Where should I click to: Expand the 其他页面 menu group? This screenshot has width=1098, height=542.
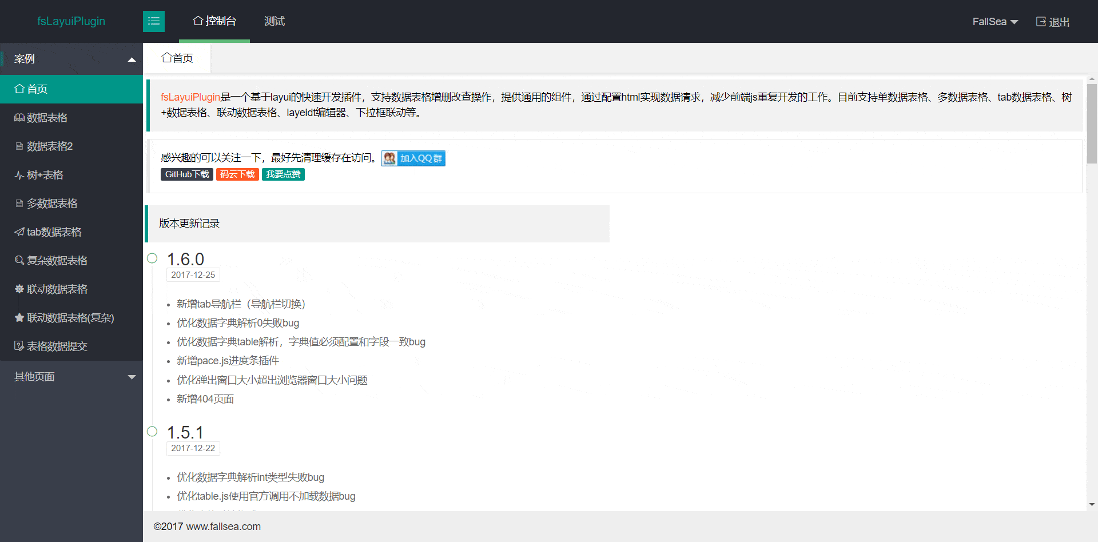click(x=71, y=377)
